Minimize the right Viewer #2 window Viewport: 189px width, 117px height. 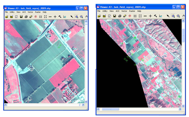point(174,7)
